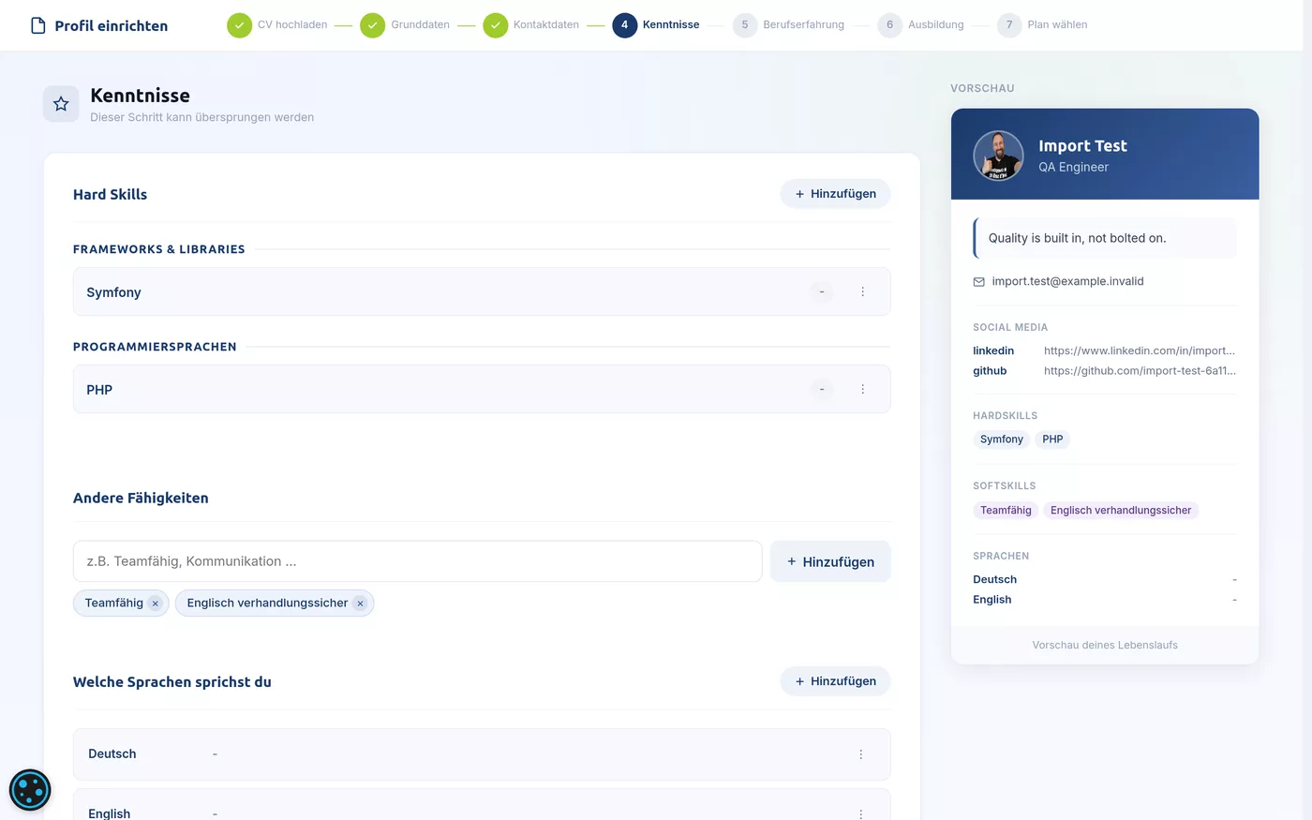1312x820 pixels.
Task: Go to the Grunddaten step
Action: click(420, 25)
